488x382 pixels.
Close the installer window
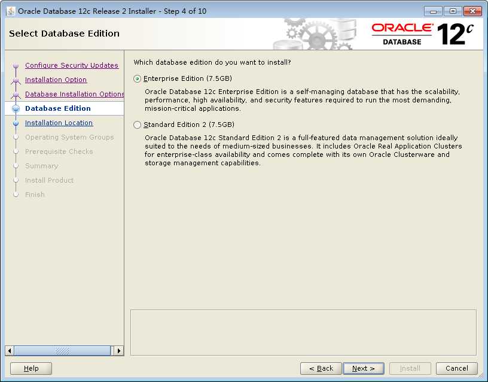click(x=472, y=11)
